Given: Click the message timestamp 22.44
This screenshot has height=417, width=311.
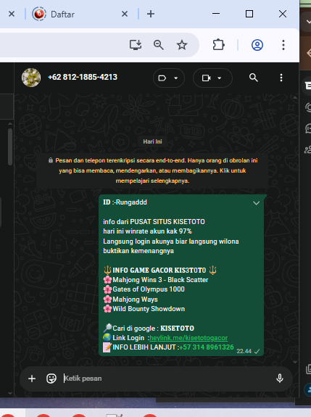Looking at the screenshot, I should (x=244, y=351).
